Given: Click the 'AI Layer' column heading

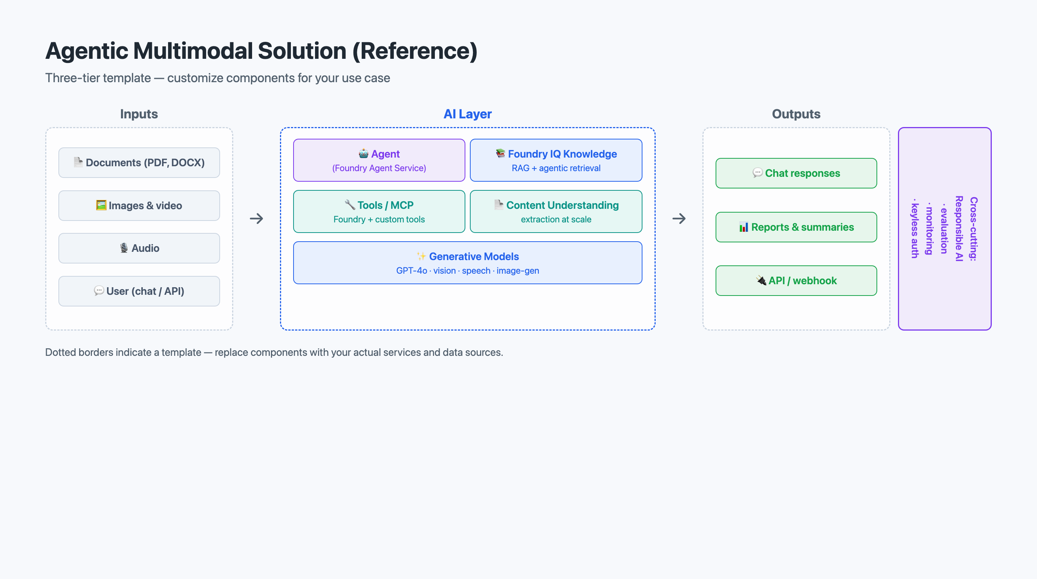Looking at the screenshot, I should (x=468, y=114).
